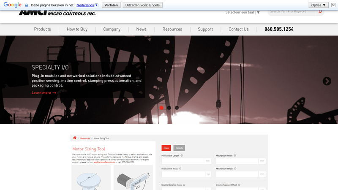Open the Resources menu item
Viewport: 338px width, 190px height.
[x=172, y=29]
